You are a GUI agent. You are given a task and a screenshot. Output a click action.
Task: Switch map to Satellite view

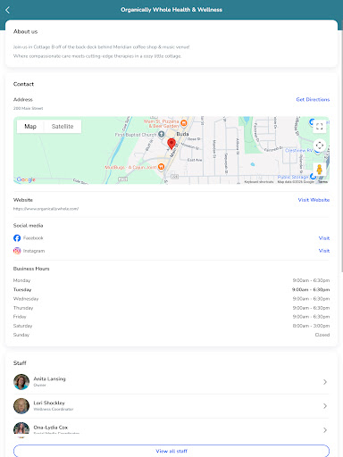[x=63, y=127]
